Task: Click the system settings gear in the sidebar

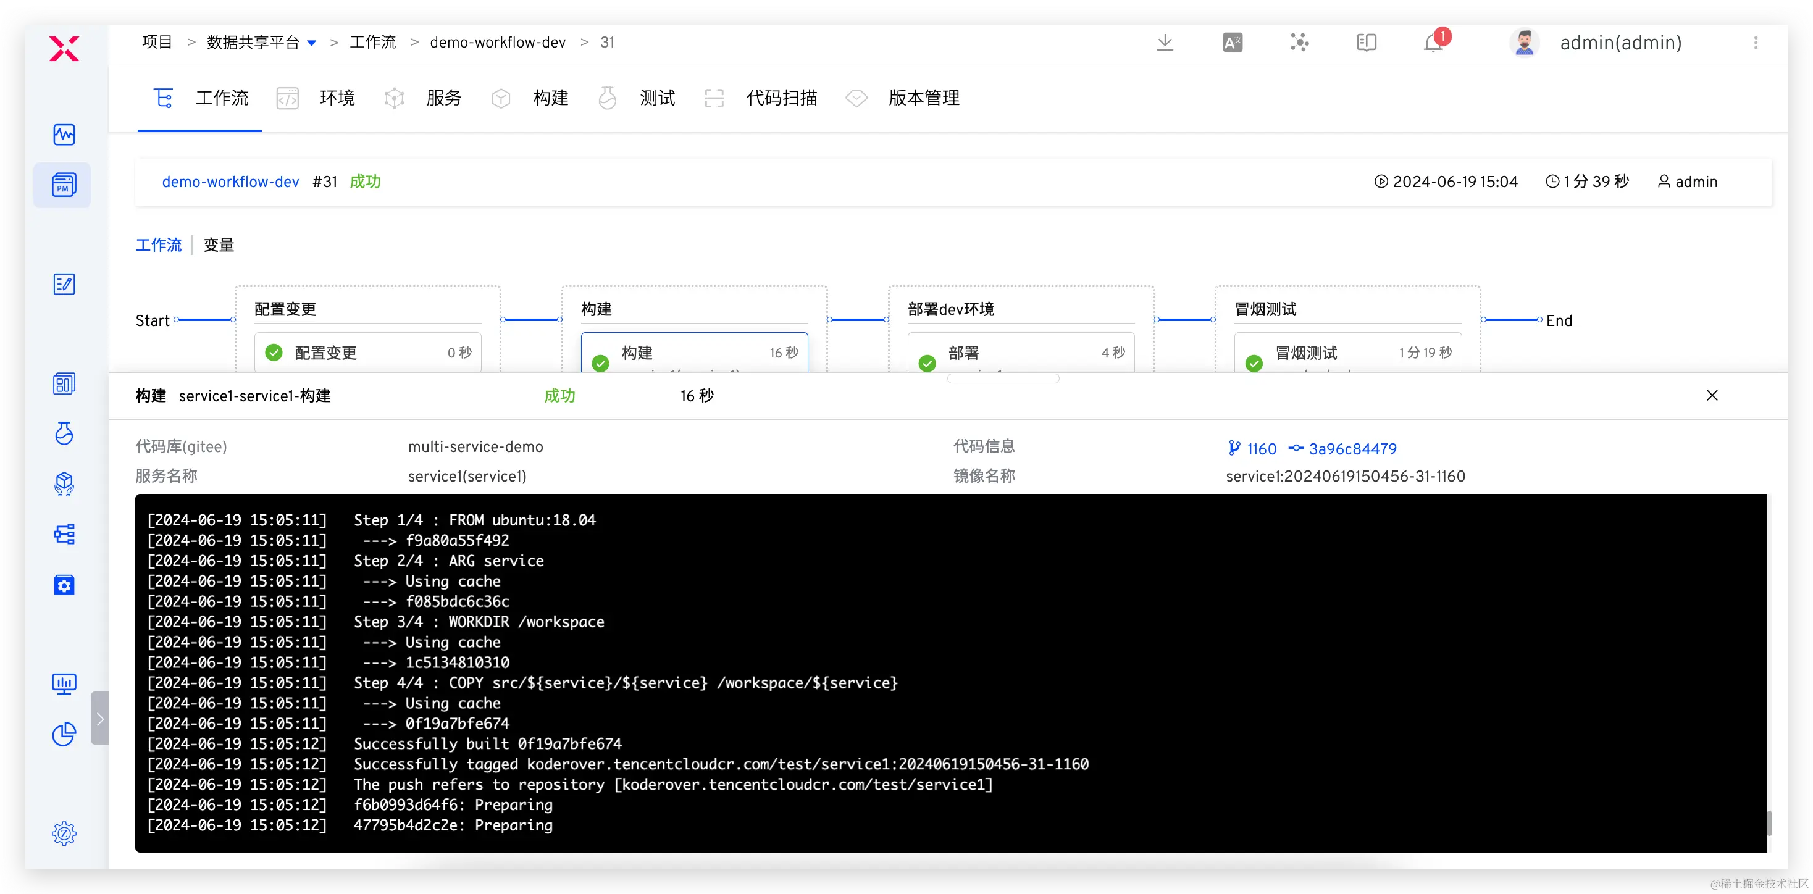Action: pyautogui.click(x=64, y=833)
